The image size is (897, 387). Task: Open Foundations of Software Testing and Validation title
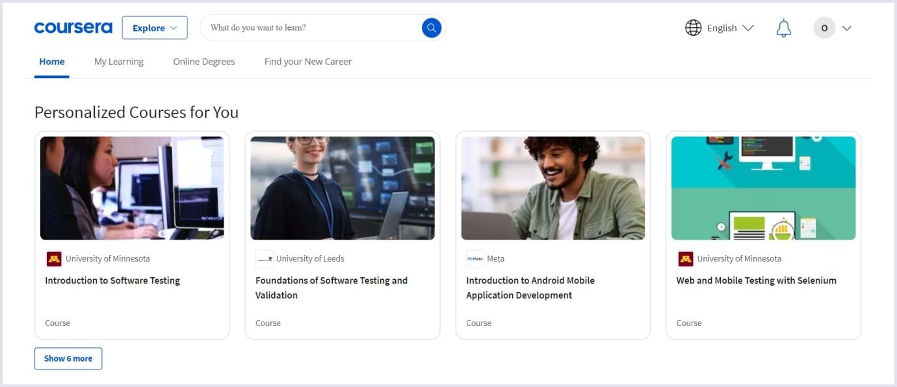(331, 288)
